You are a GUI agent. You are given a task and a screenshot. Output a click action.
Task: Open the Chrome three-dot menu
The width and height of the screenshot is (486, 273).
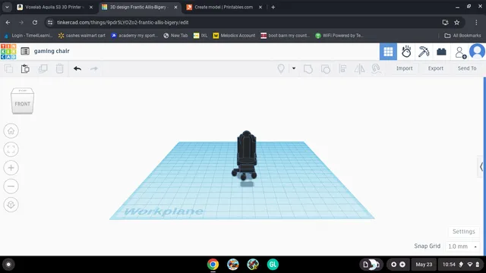tap(476, 22)
